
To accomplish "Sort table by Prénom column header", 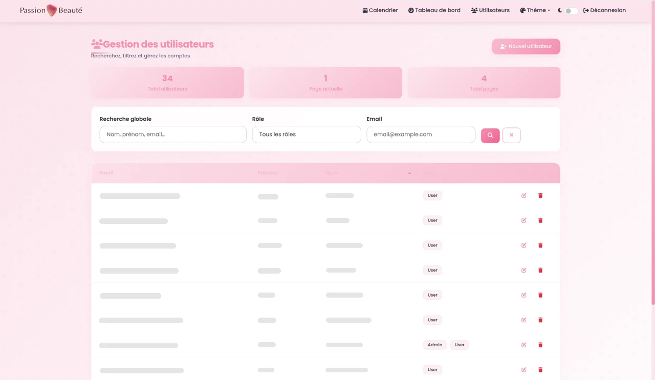I will [x=268, y=173].
